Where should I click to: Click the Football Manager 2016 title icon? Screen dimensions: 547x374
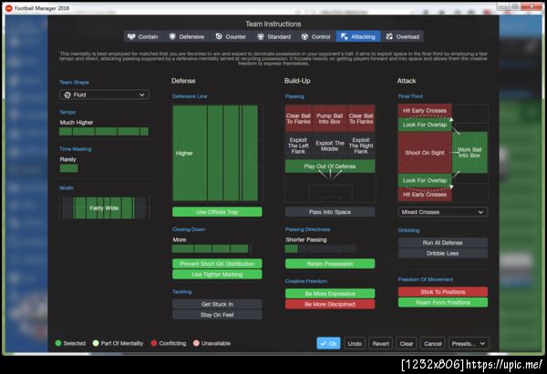(x=9, y=8)
